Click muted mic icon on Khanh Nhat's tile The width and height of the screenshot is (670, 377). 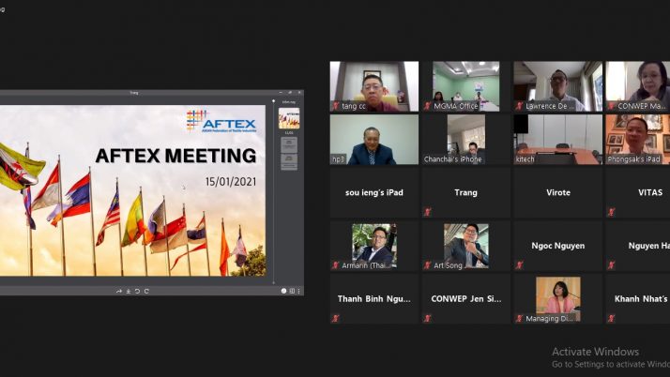pos(612,318)
